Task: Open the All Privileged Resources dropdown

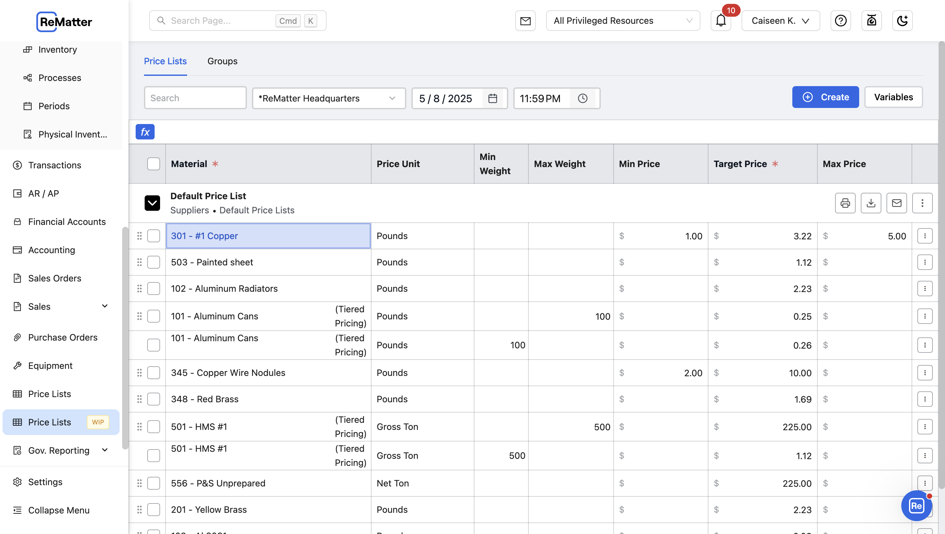Action: coord(623,21)
